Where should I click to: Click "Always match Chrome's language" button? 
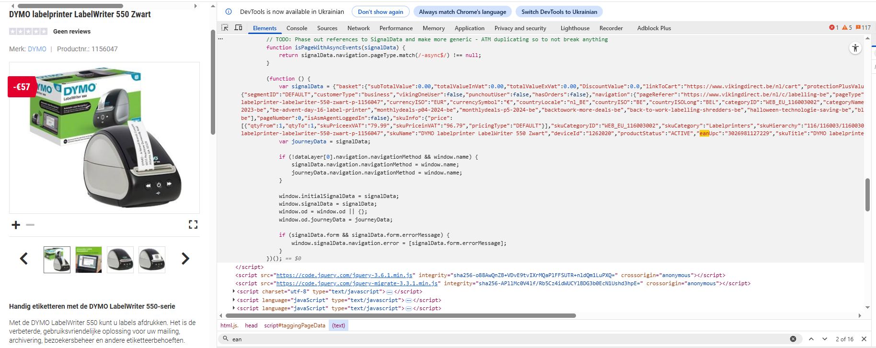coord(462,12)
